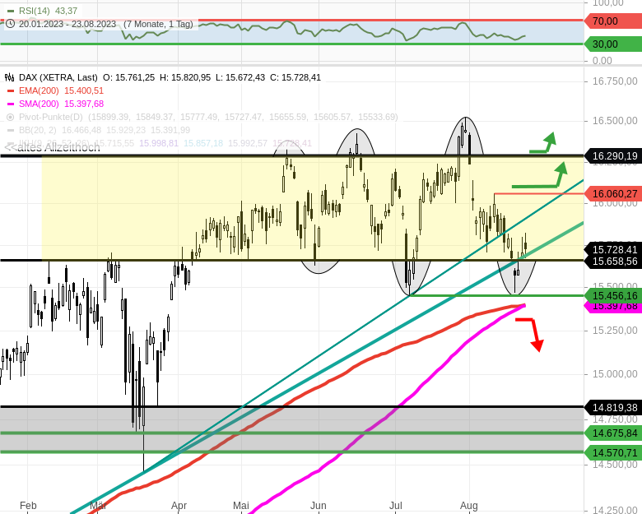This screenshot has height=514, width=642.
Task: Click the 16.500,00 price axis label
Action: 615,121
